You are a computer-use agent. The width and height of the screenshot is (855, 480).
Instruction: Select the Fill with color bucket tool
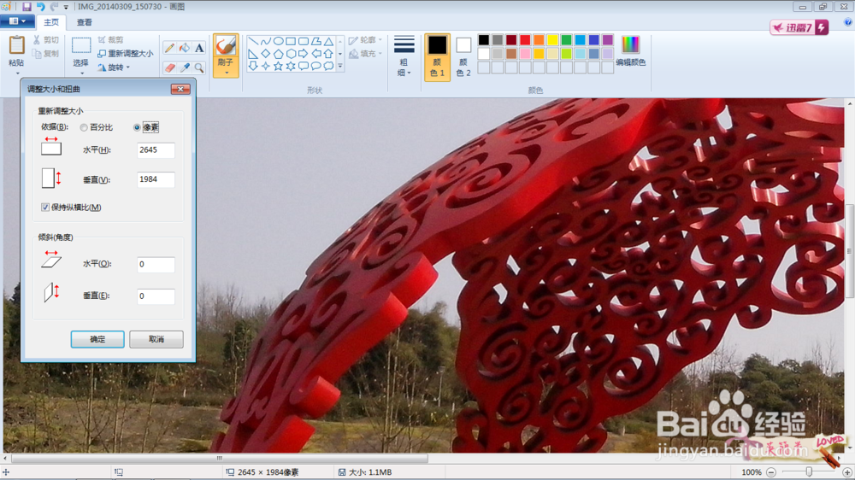[x=185, y=48]
